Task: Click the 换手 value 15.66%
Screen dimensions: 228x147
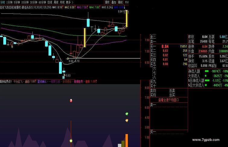Action: (x=203, y=56)
